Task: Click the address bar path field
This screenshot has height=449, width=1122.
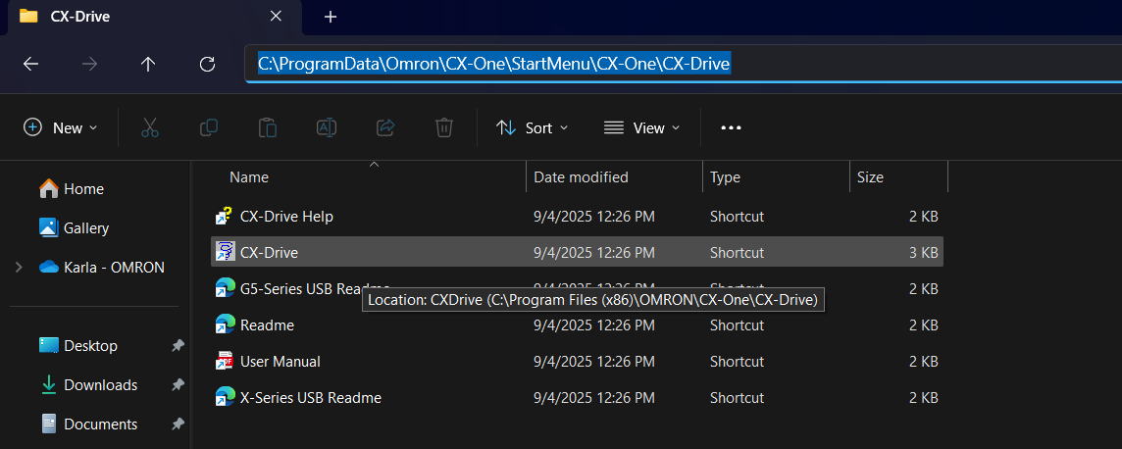Action: (684, 65)
